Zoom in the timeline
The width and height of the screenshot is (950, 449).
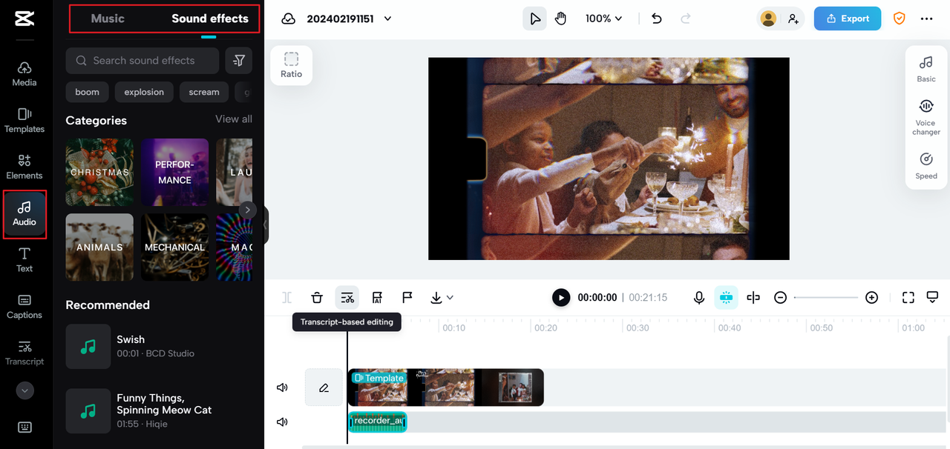tap(872, 298)
